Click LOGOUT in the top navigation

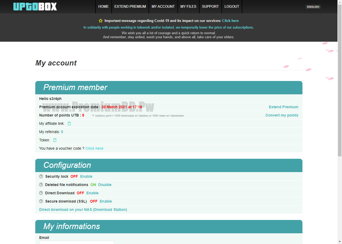pos(232,6)
